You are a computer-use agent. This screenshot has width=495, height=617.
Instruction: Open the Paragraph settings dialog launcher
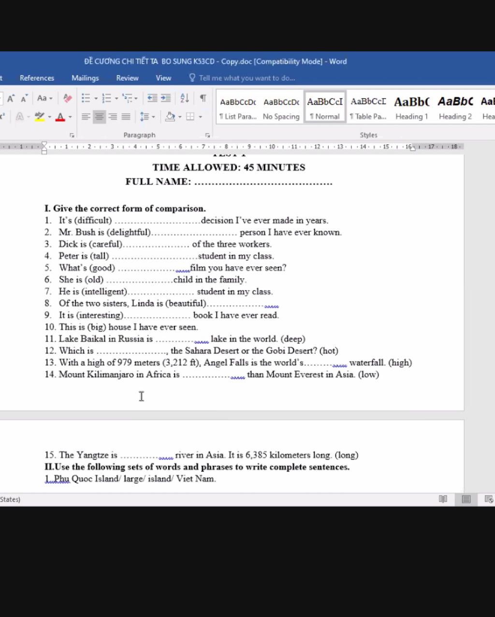coord(207,135)
